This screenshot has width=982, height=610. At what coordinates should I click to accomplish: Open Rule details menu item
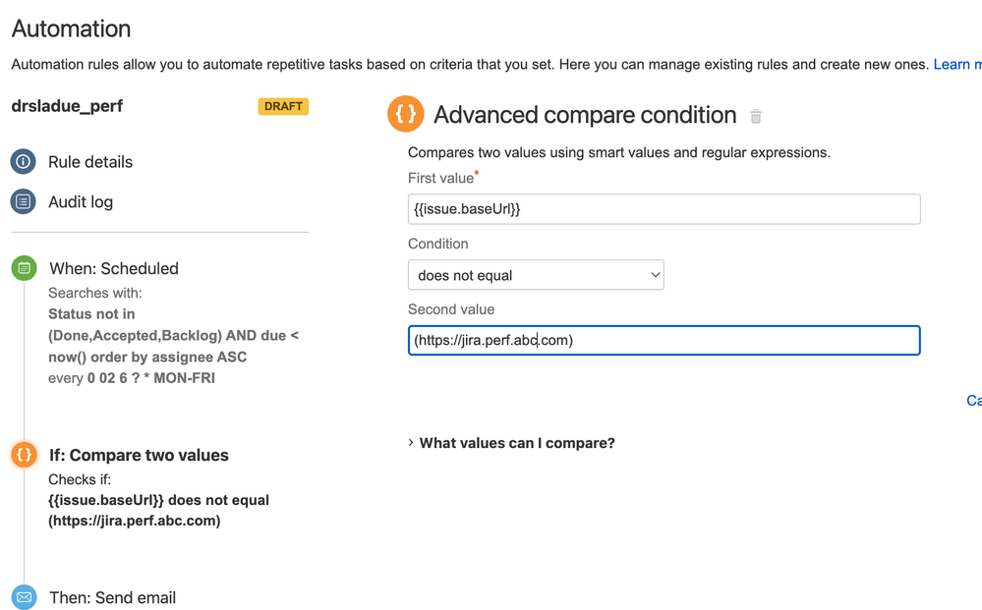coord(90,162)
